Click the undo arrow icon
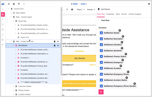The height and width of the screenshot is (97, 152). pyautogui.click(x=19, y=4)
